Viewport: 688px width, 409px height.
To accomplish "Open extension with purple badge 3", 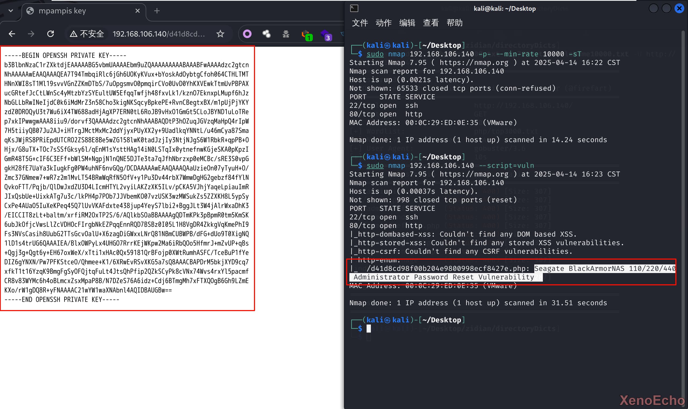I will click(x=325, y=35).
